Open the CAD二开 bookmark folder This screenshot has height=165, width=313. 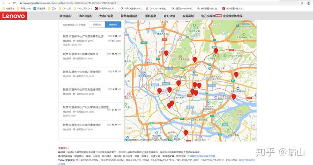[65, 9]
